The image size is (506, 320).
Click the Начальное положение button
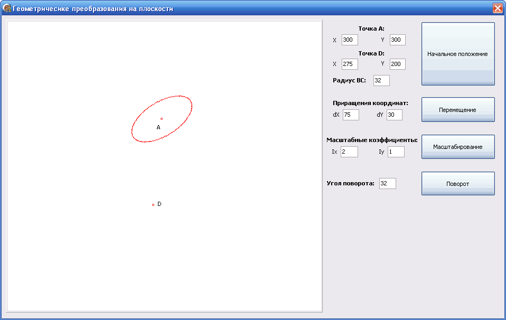[457, 54]
